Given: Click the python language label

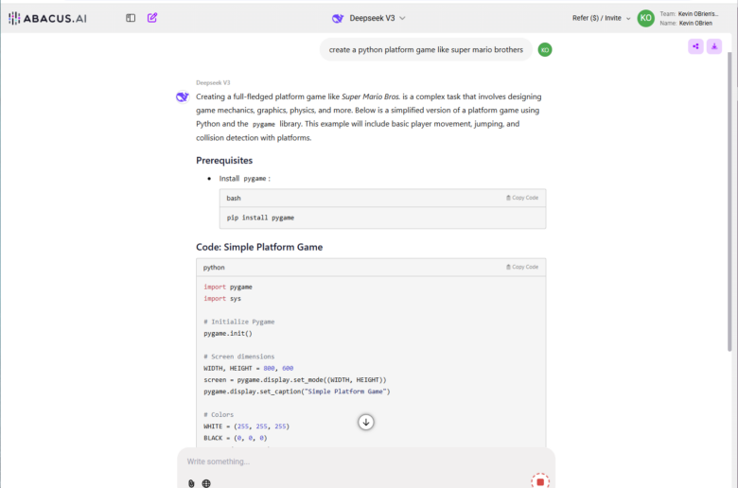Looking at the screenshot, I should [214, 268].
